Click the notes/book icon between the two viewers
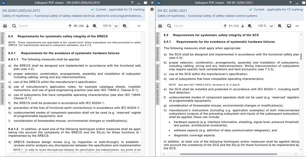The image size is (306, 157). pos(152,9)
